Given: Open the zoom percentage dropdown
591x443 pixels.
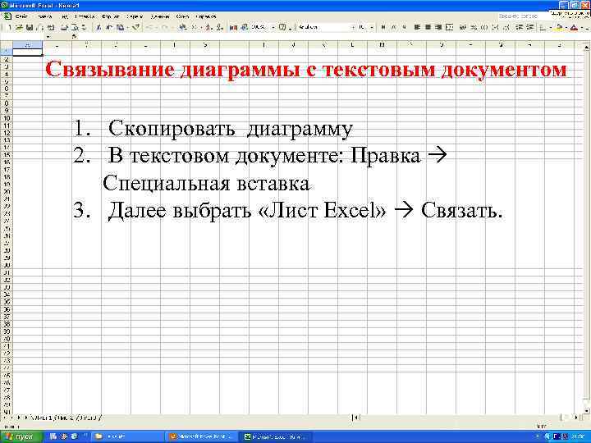Looking at the screenshot, I should (273, 27).
